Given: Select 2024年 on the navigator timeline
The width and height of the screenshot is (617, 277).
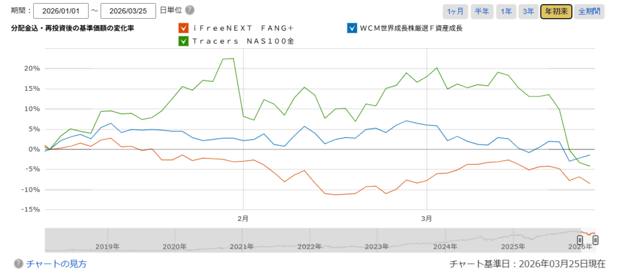Looking at the screenshot, I should (x=445, y=246).
